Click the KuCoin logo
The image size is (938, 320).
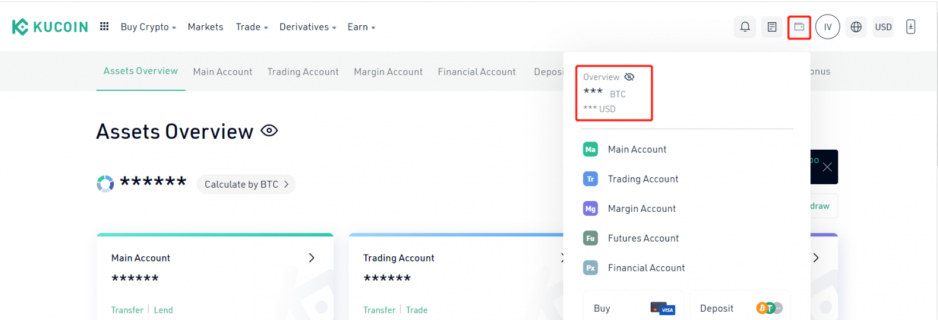(50, 27)
